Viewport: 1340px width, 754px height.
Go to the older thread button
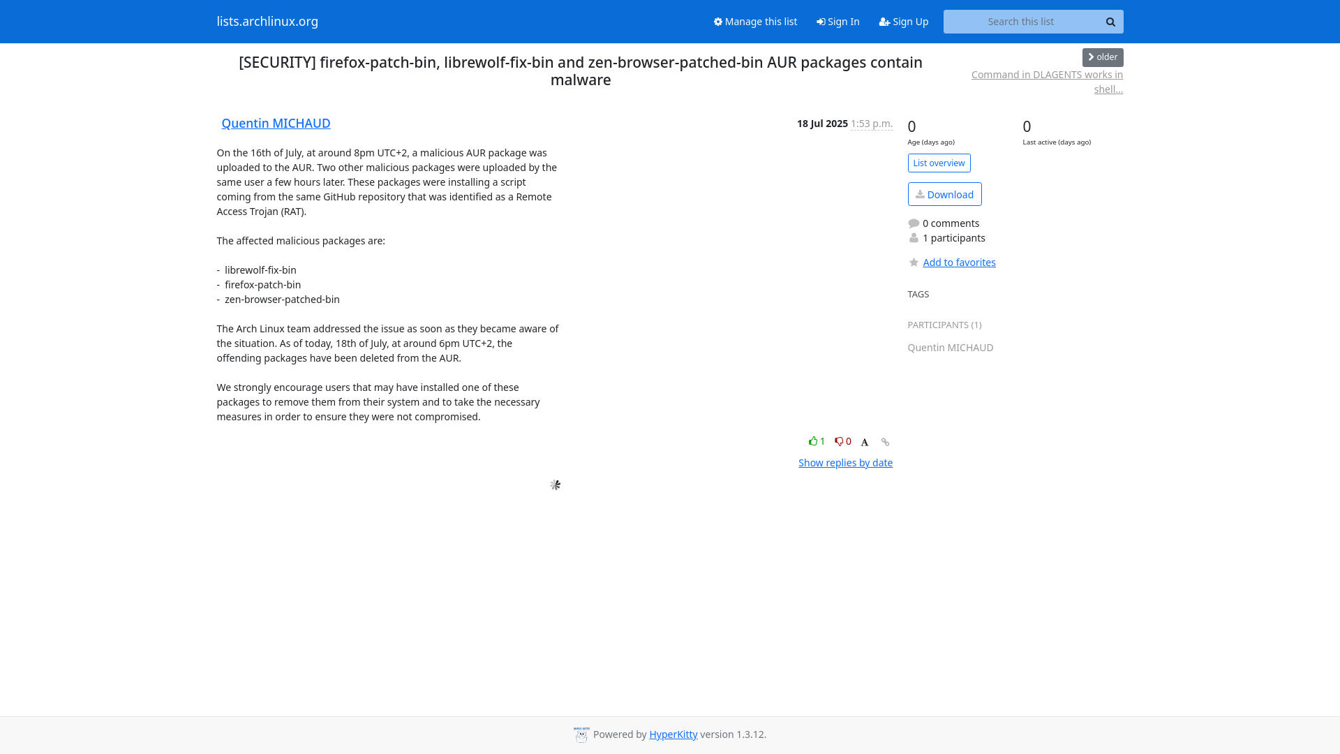pyautogui.click(x=1103, y=57)
